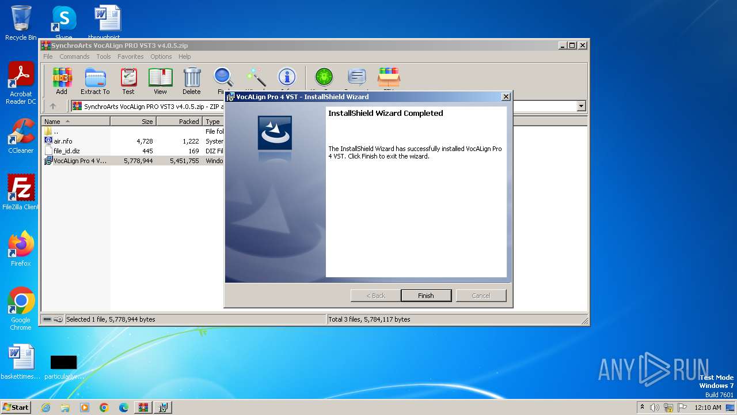
Task: Open the Commands menu
Action: point(74,56)
